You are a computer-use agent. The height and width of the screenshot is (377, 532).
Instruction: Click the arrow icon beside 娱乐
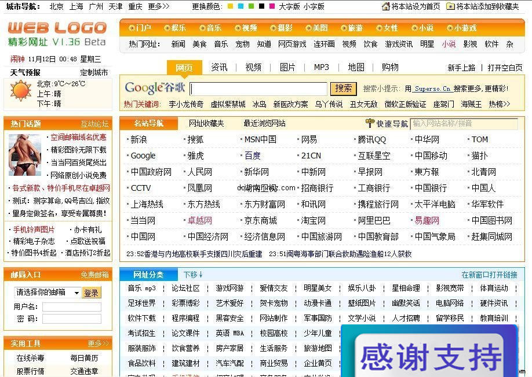click(x=167, y=28)
